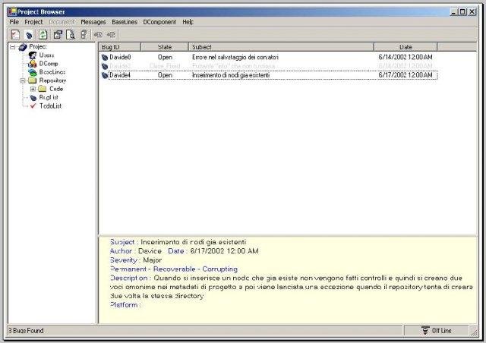The height and width of the screenshot is (343, 486).
Task: Click the DComp node icon in tree
Action: [32, 64]
